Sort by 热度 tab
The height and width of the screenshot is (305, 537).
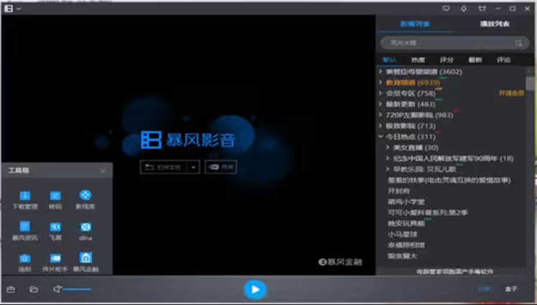click(x=418, y=60)
